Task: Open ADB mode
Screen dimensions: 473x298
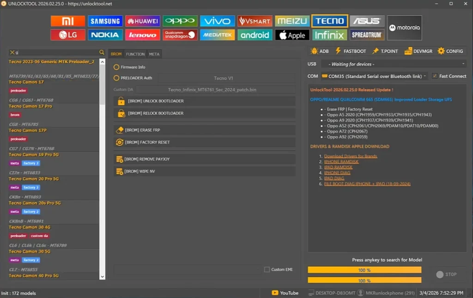Action: (x=320, y=51)
